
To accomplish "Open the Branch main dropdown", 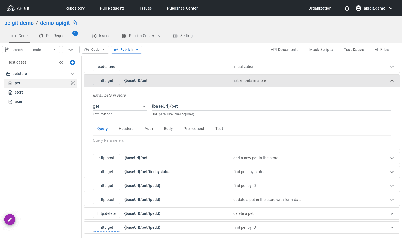I will click(x=31, y=50).
